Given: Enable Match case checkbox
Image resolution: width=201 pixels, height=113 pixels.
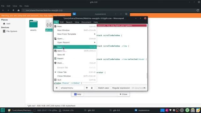Looking at the screenshot, I should (97, 88).
